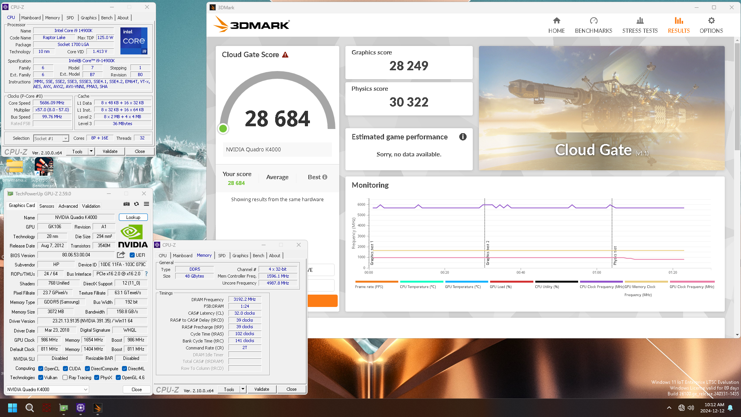Toggle the DirectCompute checkbox

pyautogui.click(x=87, y=369)
